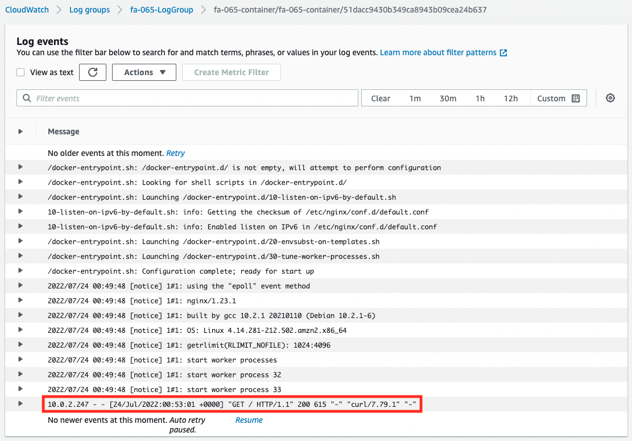Viewport: 632px width, 441px height.
Task: Open the CloudWatch breadcrumb
Action: tap(27, 10)
